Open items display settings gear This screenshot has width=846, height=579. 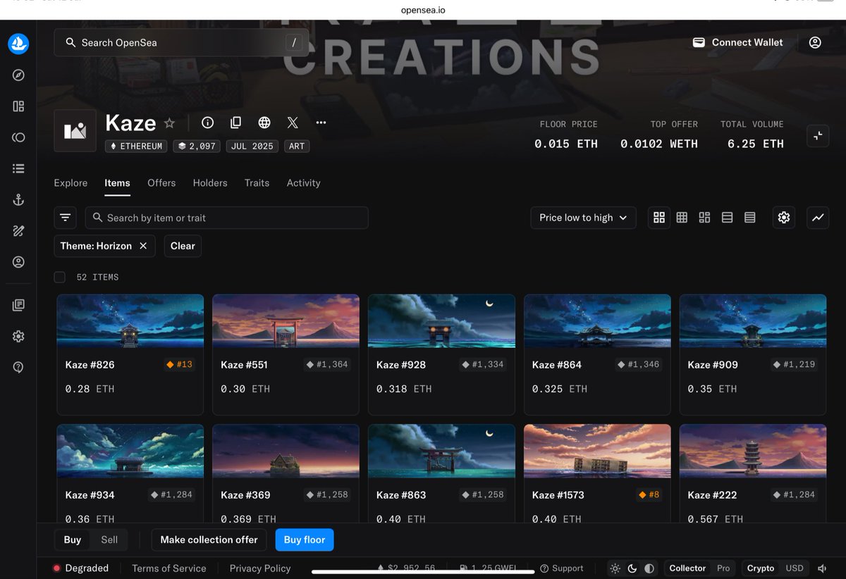784,218
